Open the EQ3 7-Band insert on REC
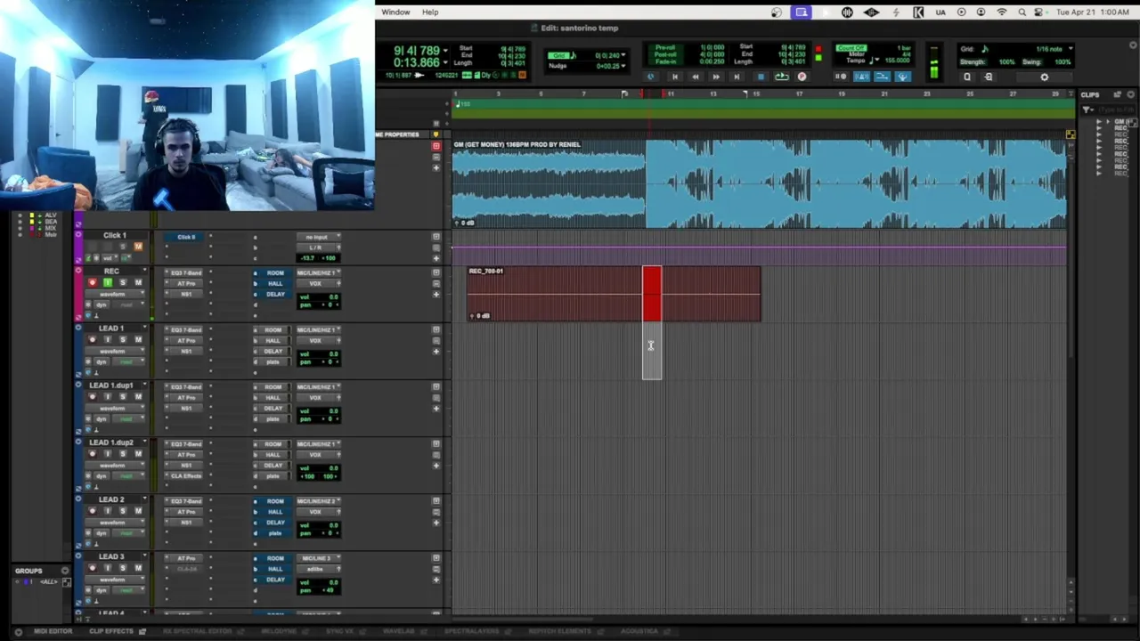This screenshot has height=641, width=1140. (x=186, y=272)
